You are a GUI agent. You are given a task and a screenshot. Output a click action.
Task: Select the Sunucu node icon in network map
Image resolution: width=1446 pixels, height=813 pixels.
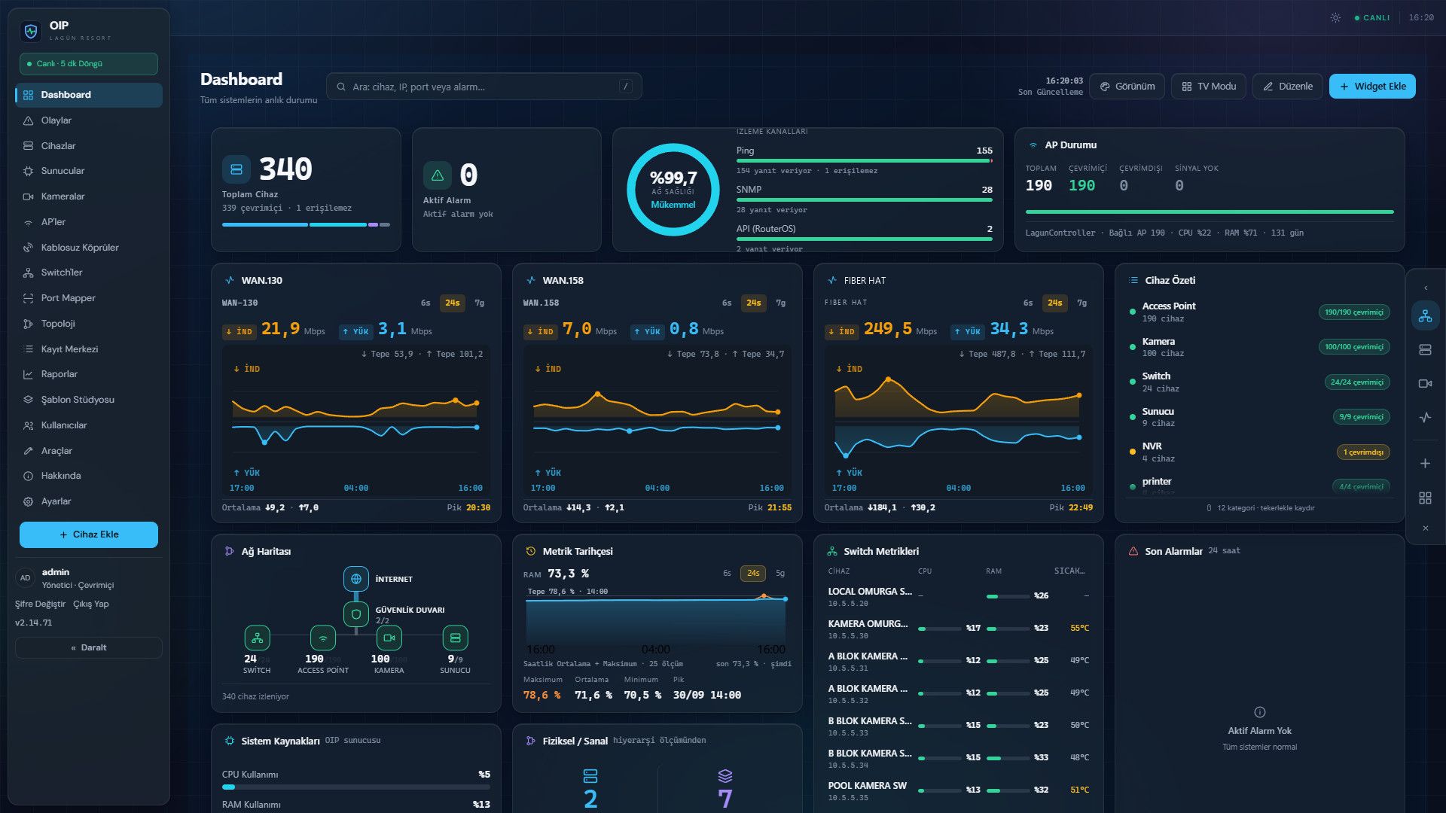tap(455, 638)
